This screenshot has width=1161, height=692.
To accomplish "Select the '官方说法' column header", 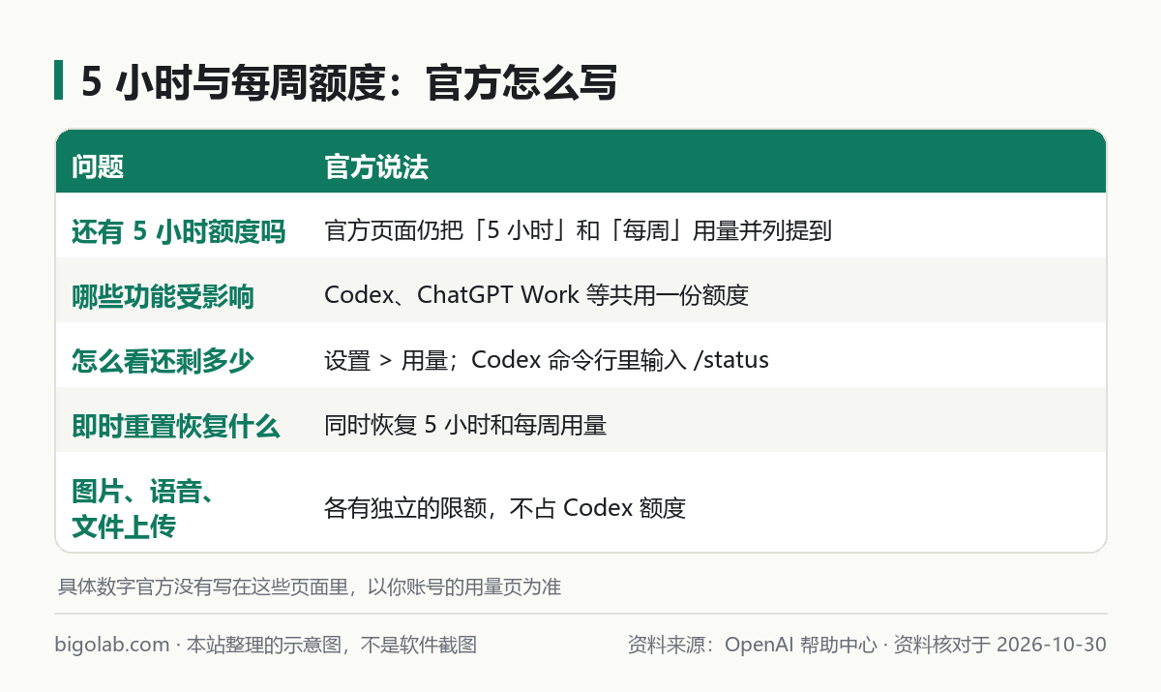I will 376,167.
